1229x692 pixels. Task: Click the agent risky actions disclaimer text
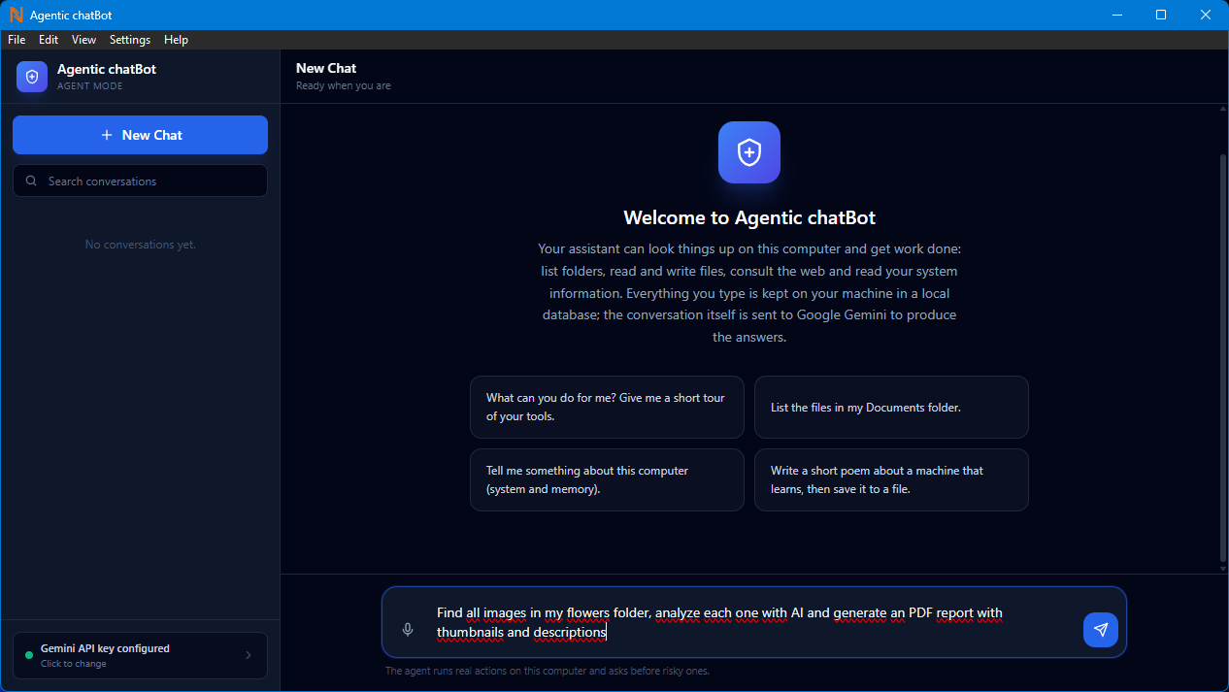coord(548,671)
